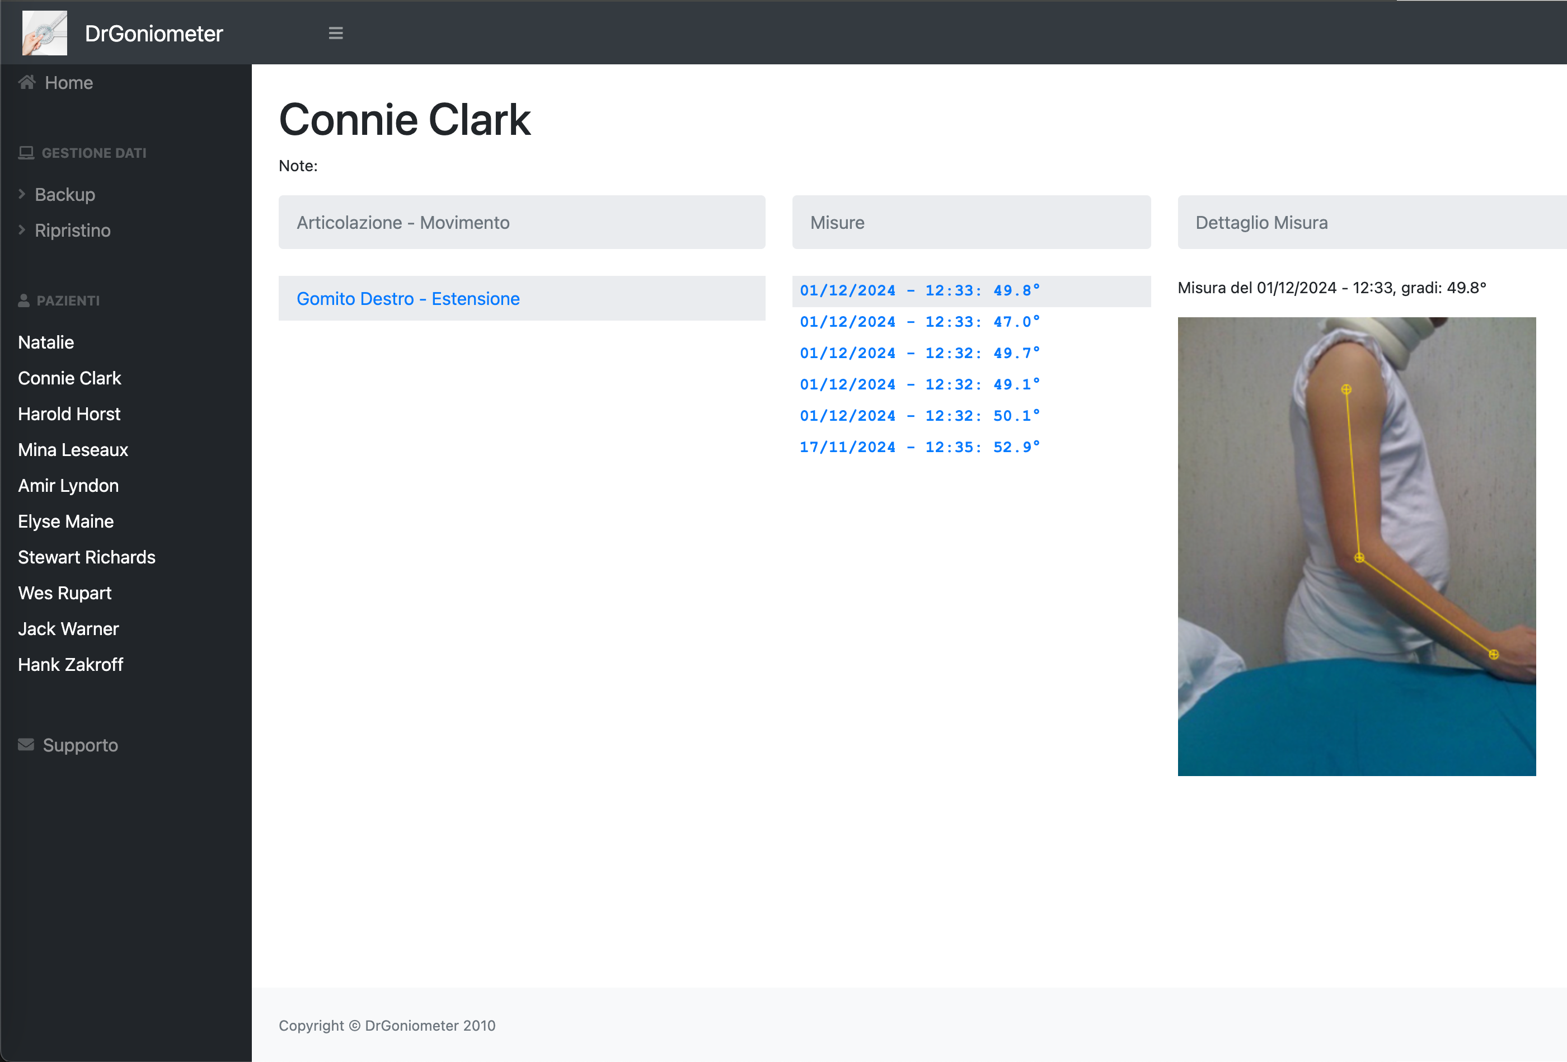Image resolution: width=1567 pixels, height=1062 pixels.
Task: Click the Articolazione - Movimento header
Action: pyautogui.click(x=521, y=222)
